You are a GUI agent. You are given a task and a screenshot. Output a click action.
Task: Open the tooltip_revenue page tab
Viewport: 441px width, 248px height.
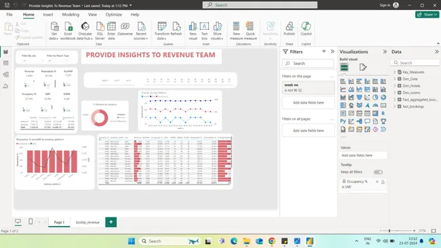point(88,222)
